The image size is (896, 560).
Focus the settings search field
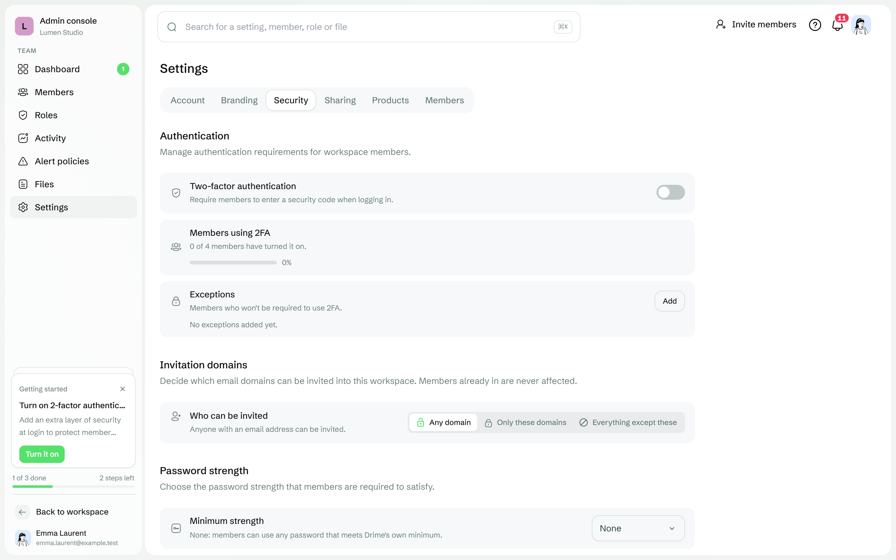tap(369, 27)
